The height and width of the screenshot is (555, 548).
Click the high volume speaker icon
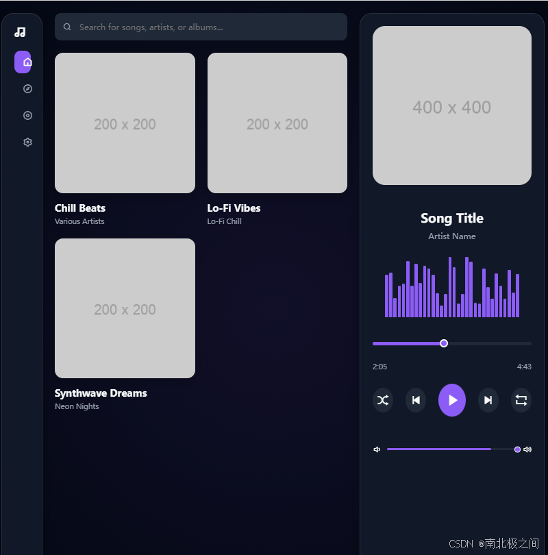[x=527, y=449]
